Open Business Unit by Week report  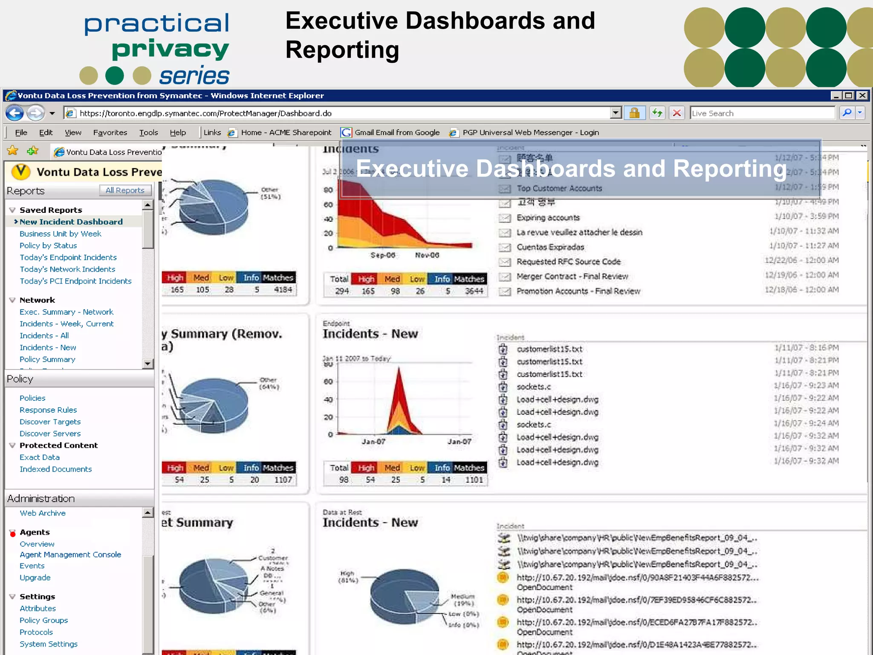(60, 234)
